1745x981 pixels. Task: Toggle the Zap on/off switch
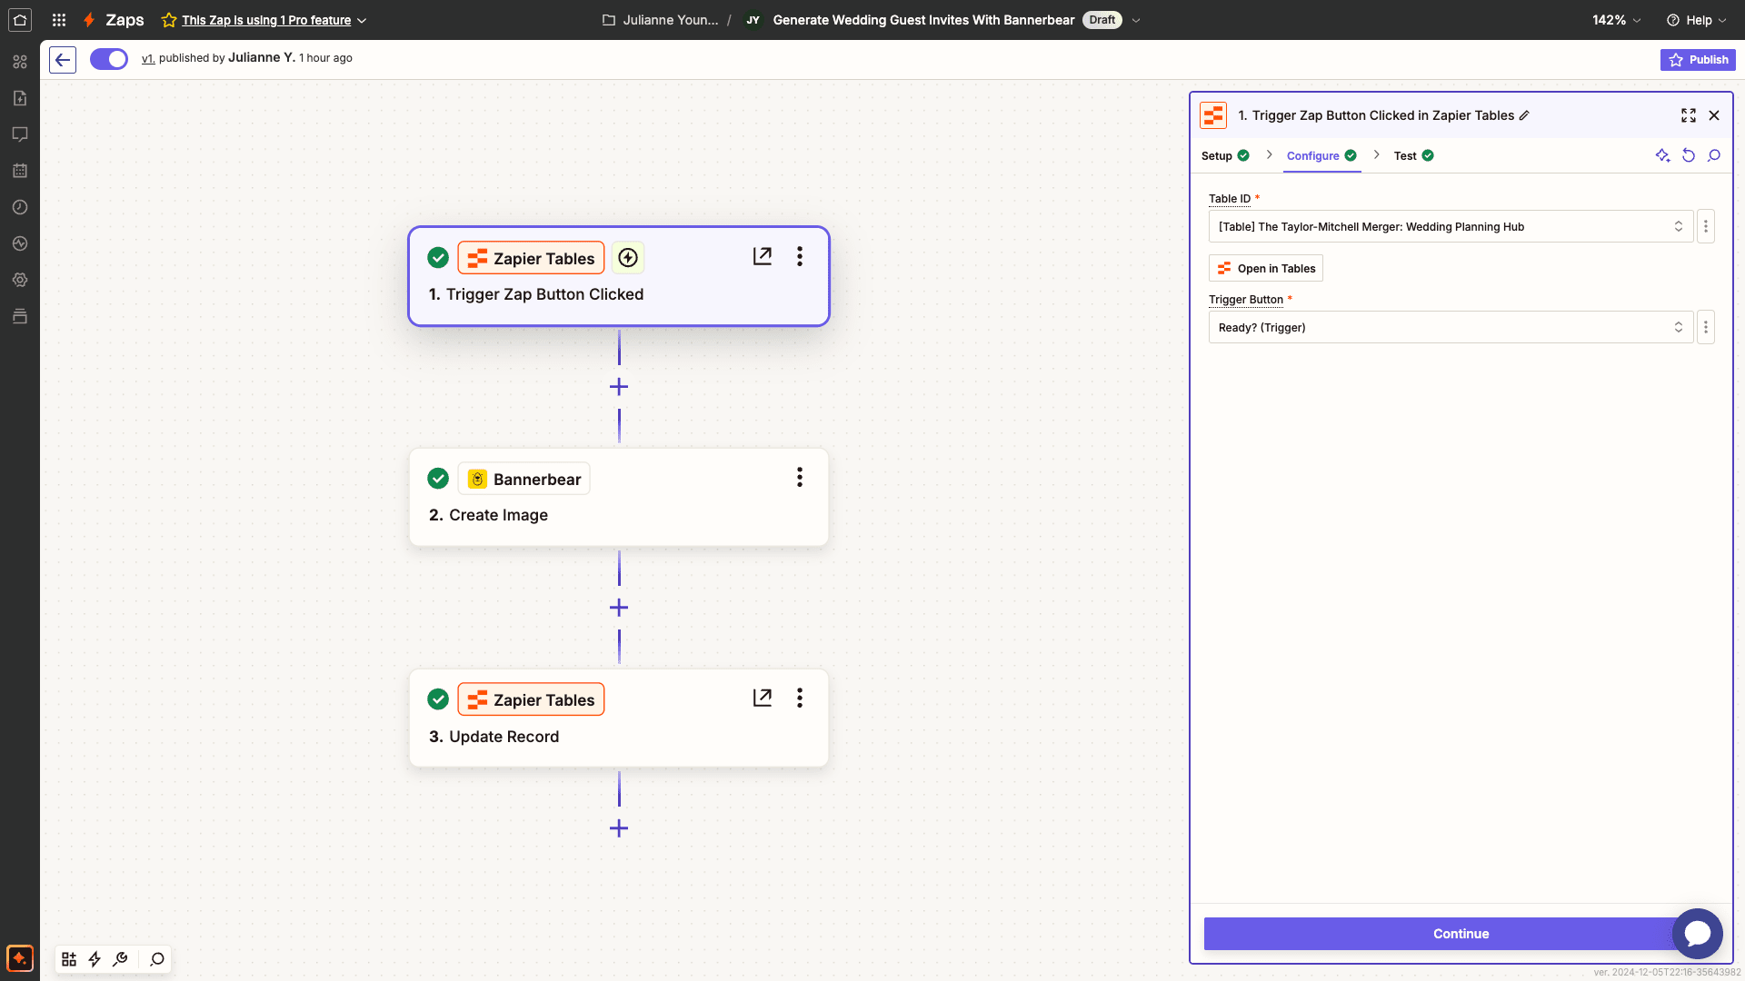(x=108, y=58)
